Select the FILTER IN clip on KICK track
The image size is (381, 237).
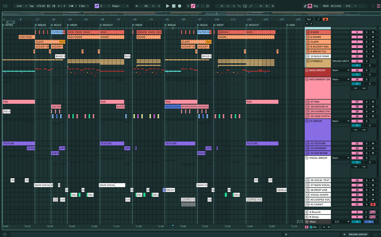(57, 32)
